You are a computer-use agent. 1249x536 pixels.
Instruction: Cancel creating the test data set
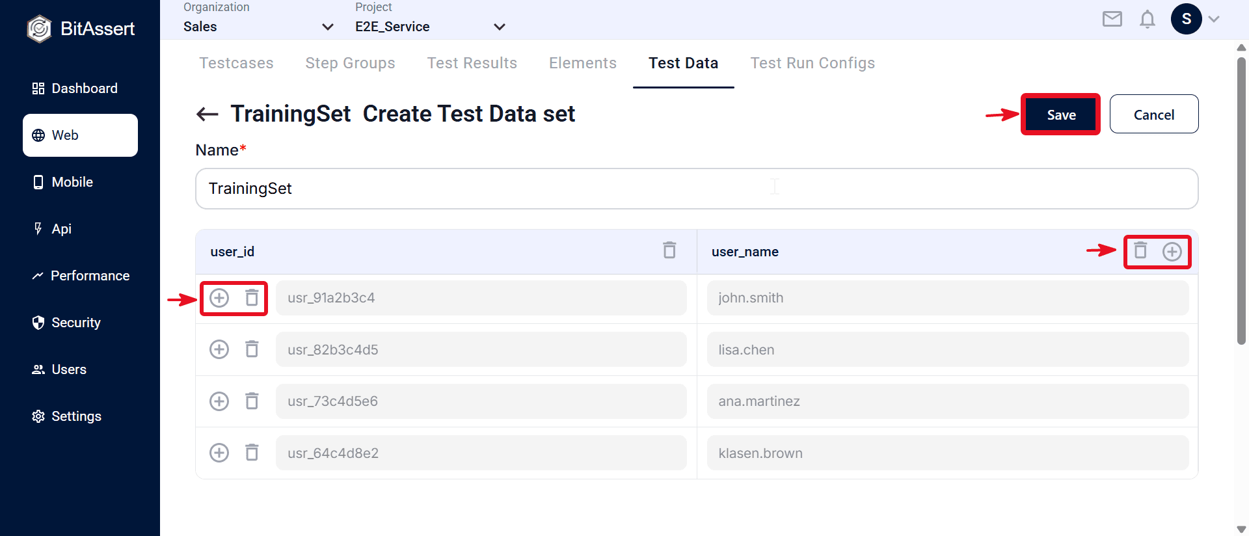[1154, 114]
